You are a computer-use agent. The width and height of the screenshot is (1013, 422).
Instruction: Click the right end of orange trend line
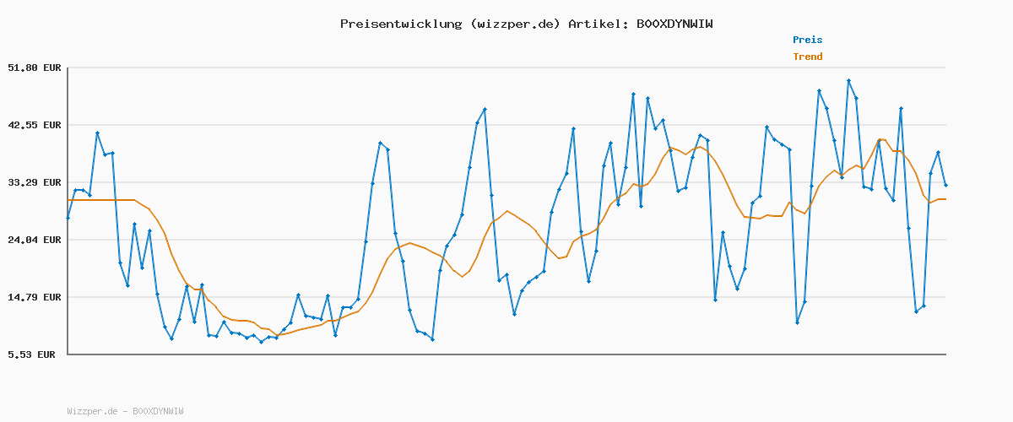pyautogui.click(x=945, y=199)
